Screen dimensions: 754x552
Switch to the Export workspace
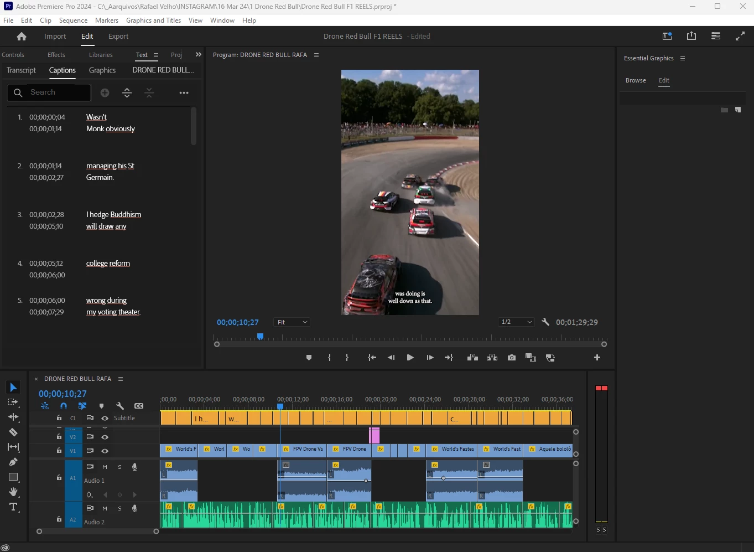[118, 36]
